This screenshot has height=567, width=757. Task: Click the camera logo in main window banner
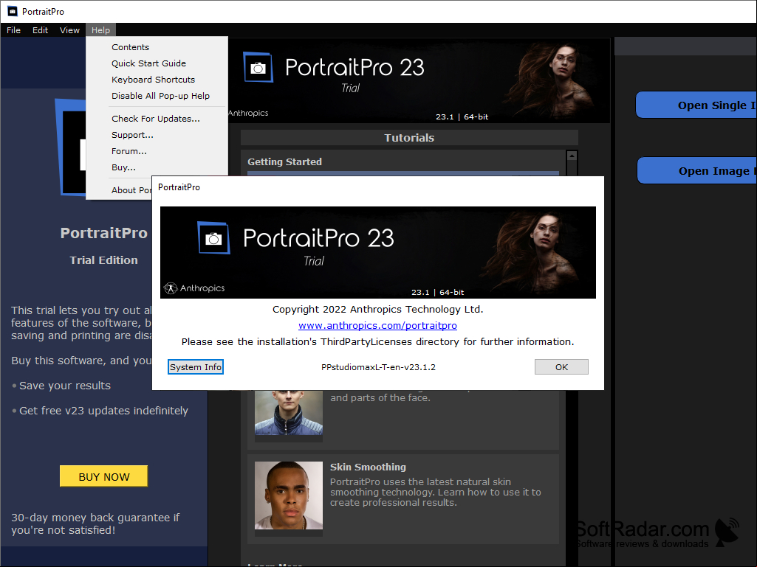pos(258,67)
